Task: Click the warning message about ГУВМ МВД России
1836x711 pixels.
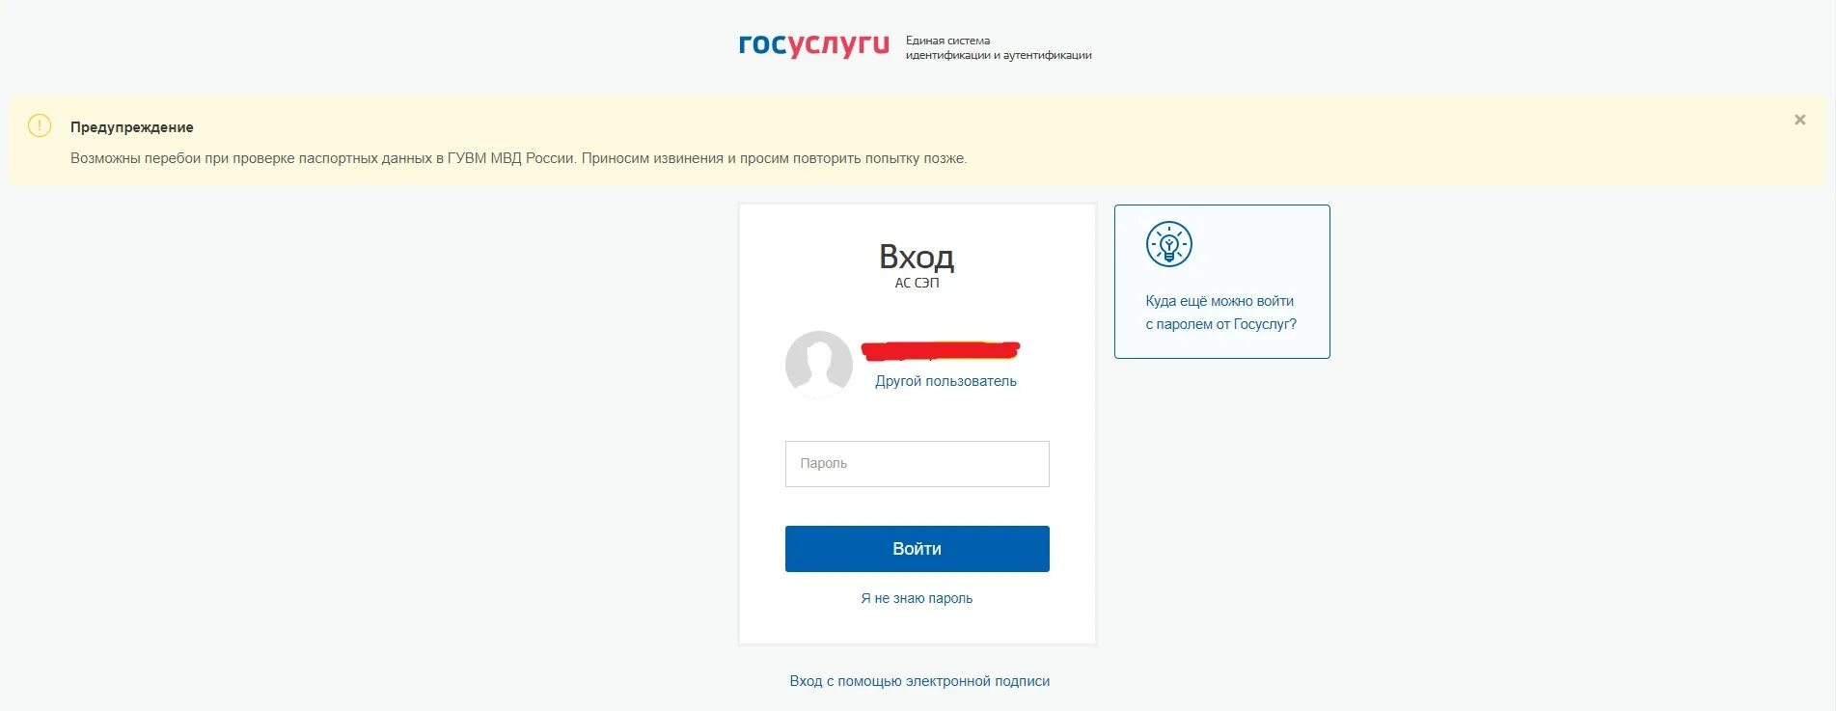Action: click(518, 158)
